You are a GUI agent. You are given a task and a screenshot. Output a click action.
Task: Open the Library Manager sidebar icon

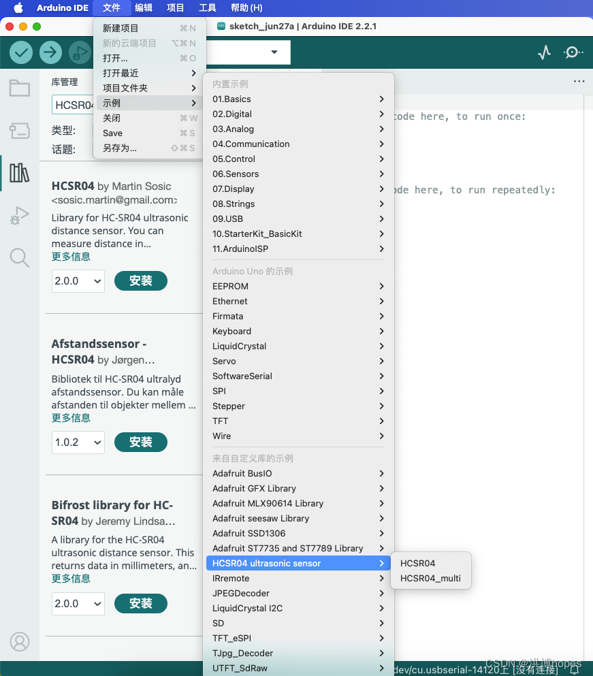20,172
